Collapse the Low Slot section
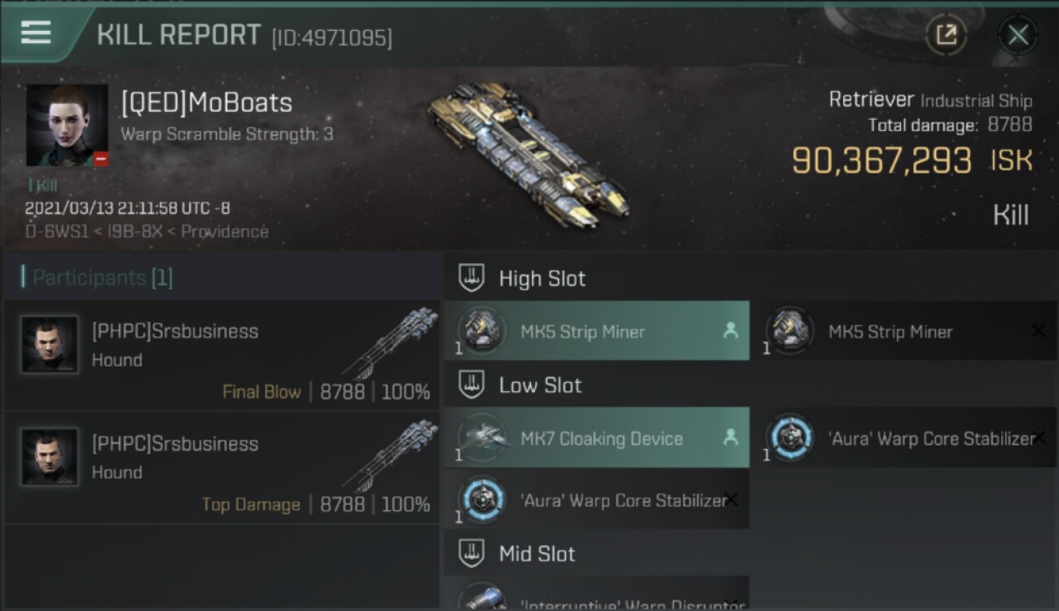 coord(472,385)
